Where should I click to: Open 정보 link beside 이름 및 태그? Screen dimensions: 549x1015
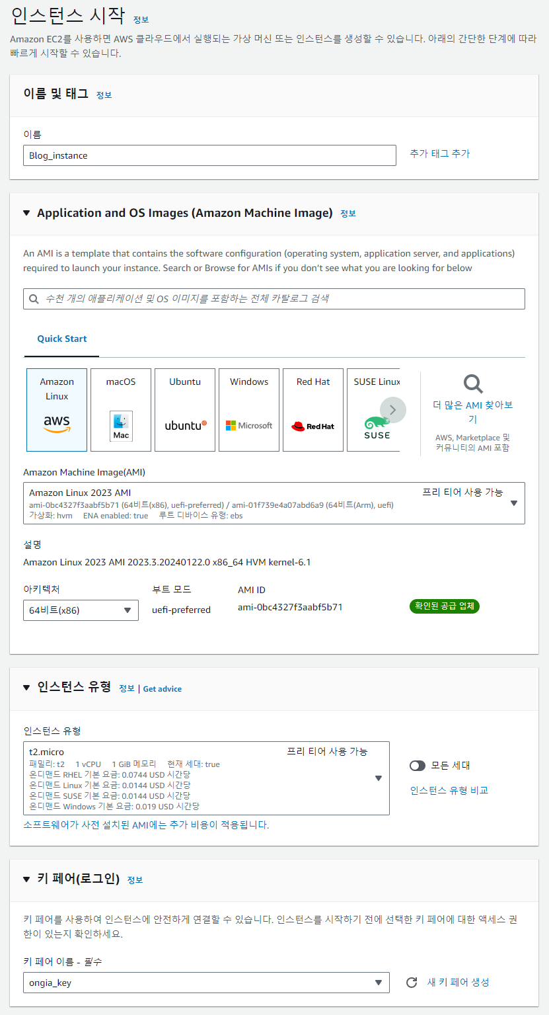104,95
